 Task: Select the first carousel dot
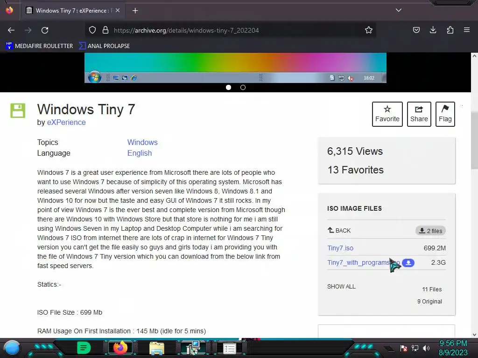228,87
